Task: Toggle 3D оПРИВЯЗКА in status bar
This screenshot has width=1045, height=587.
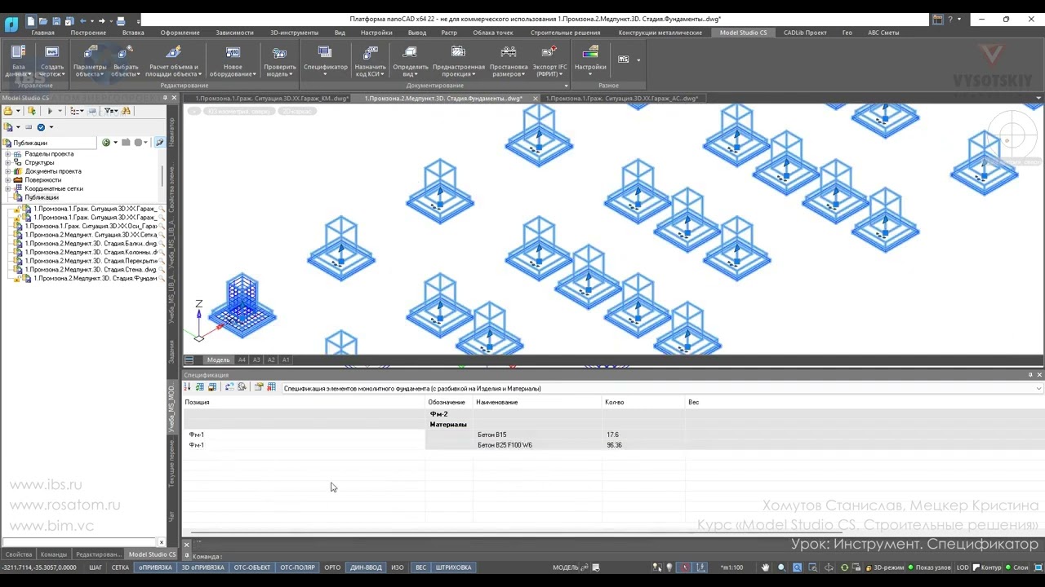Action: coord(202,567)
